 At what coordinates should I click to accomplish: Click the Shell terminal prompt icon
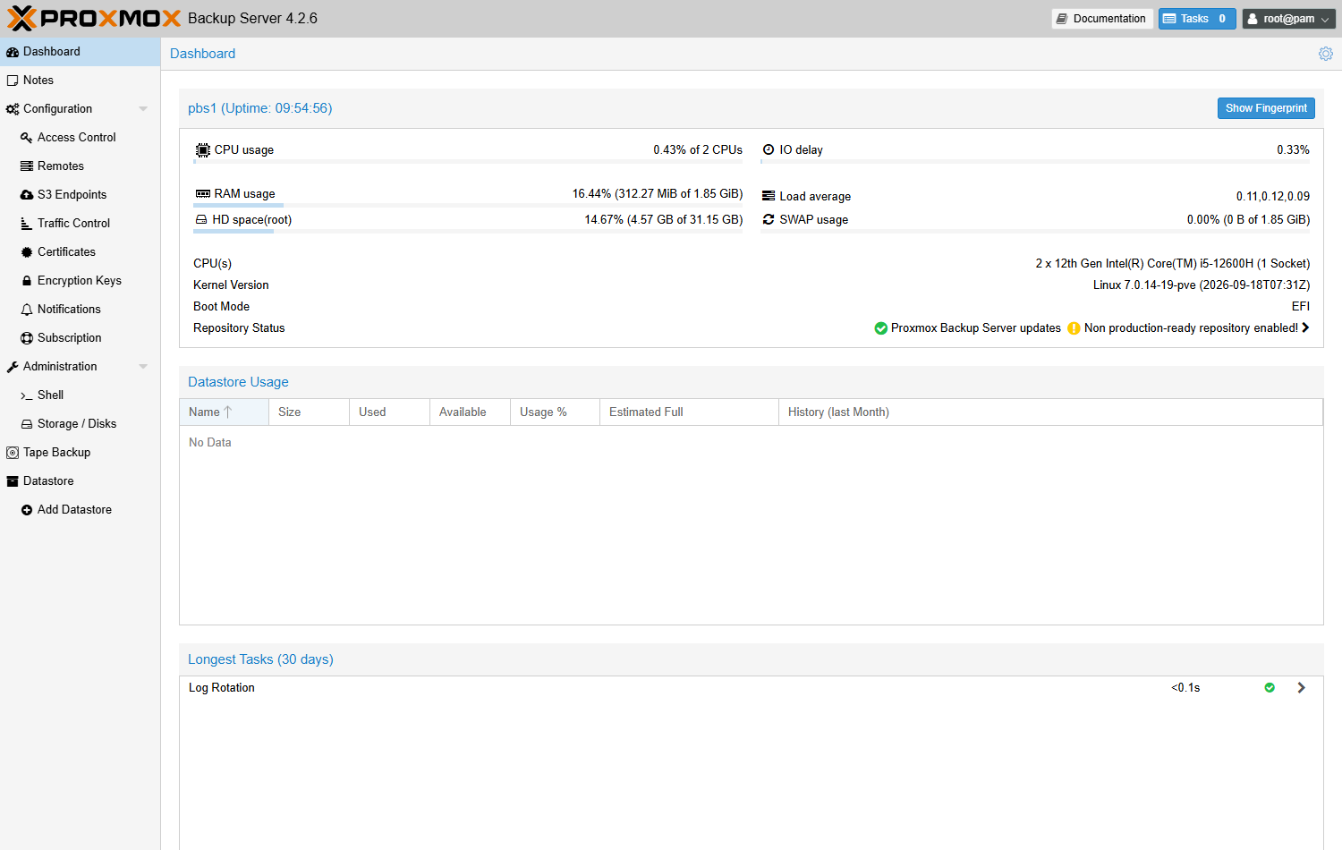[27, 395]
